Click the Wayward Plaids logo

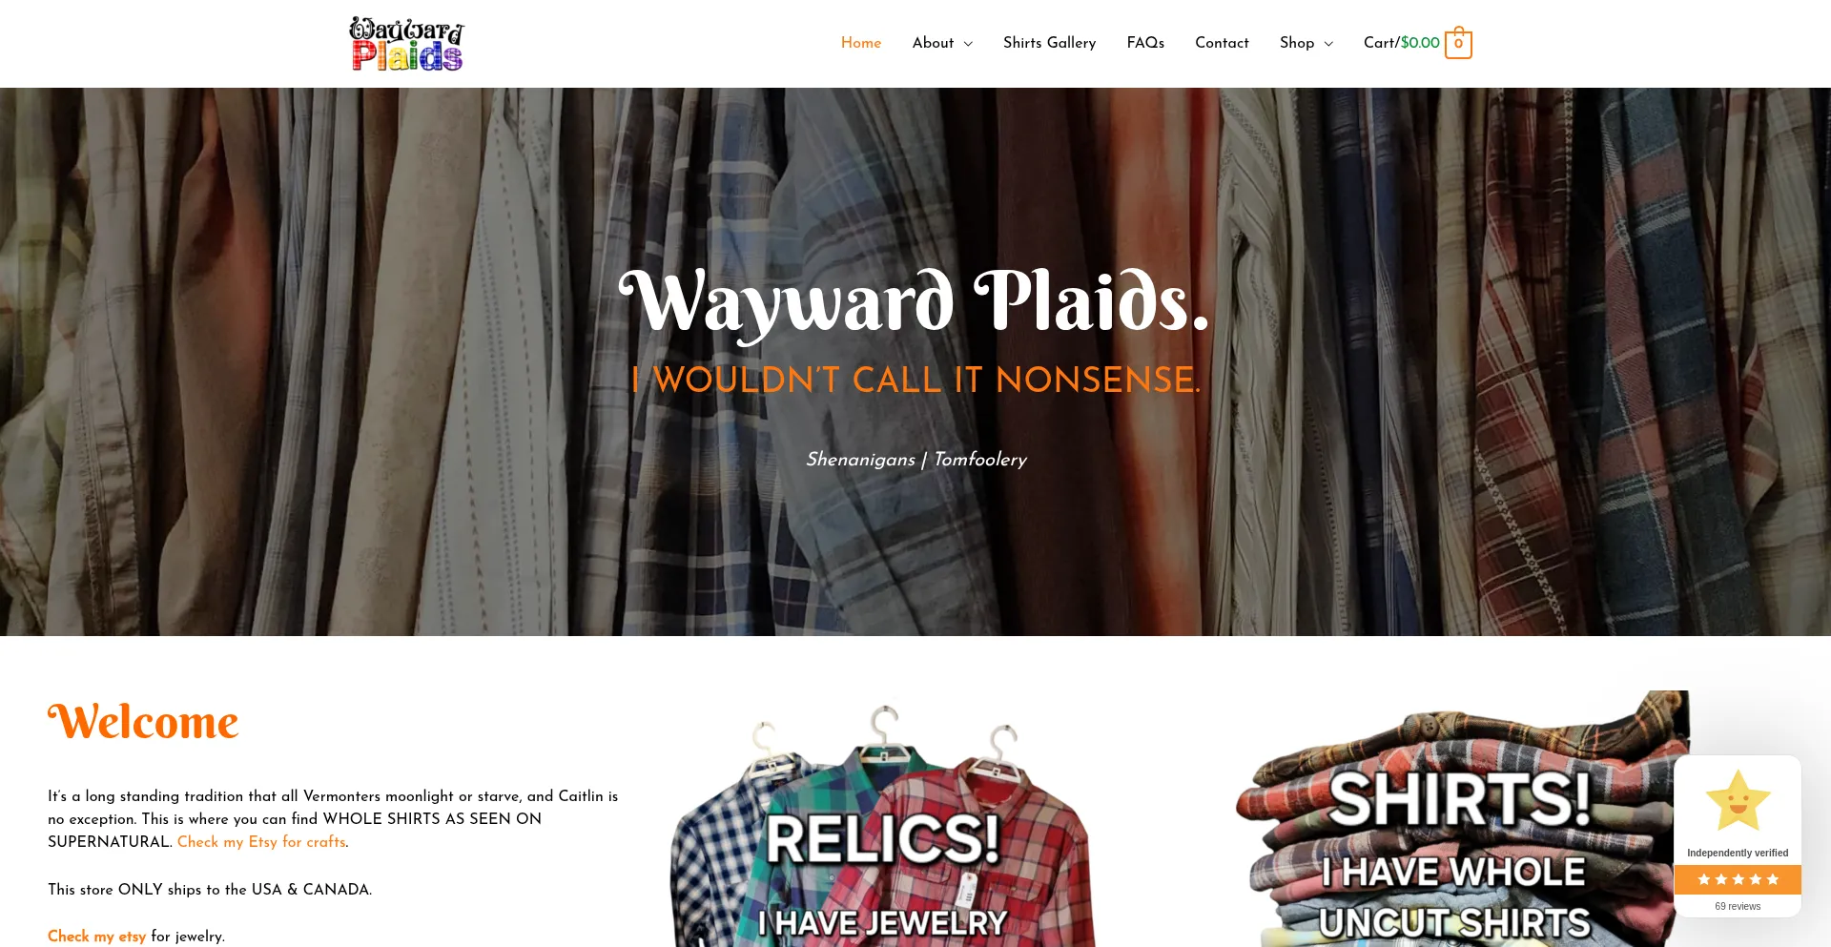pos(406,44)
